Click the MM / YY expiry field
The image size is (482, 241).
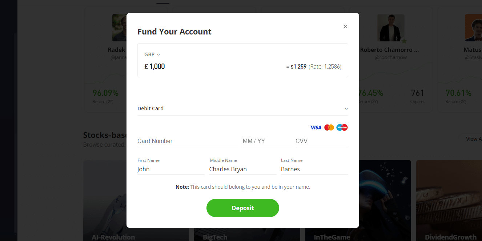(266, 141)
